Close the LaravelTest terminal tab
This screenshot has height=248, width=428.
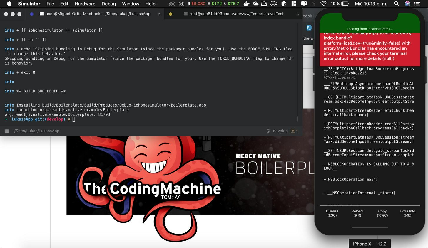coord(297,14)
